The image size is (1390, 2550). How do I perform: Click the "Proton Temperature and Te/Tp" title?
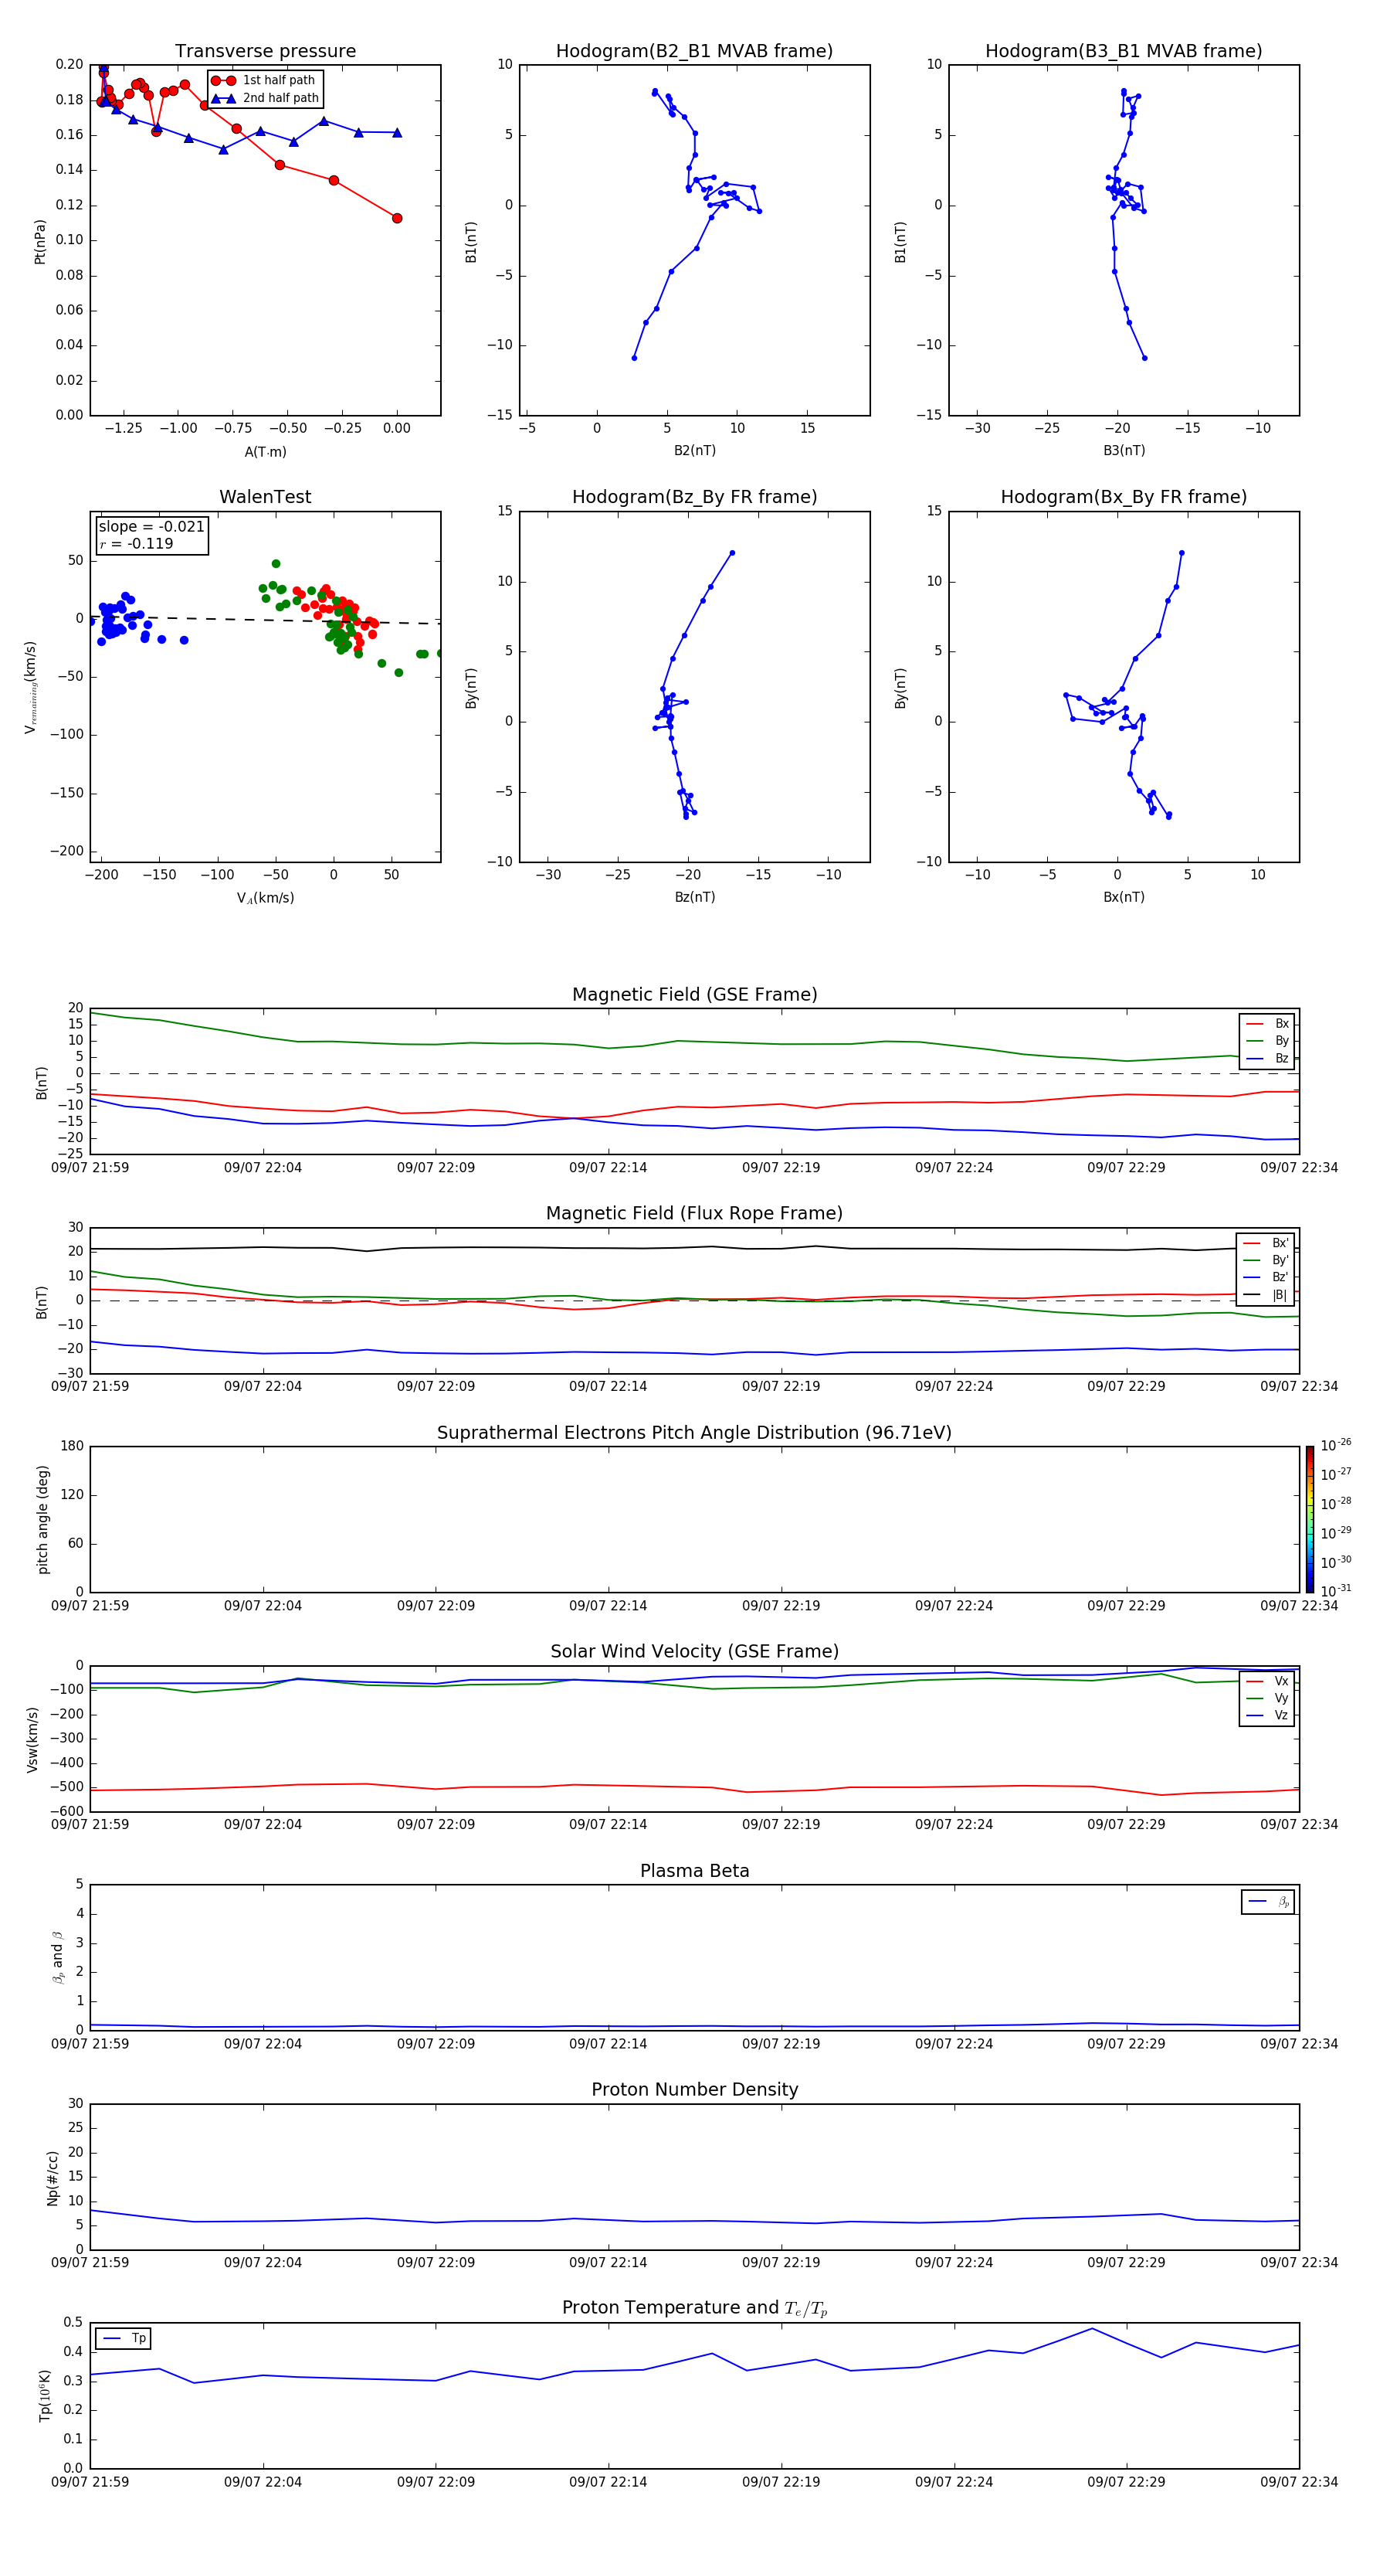[694, 2308]
